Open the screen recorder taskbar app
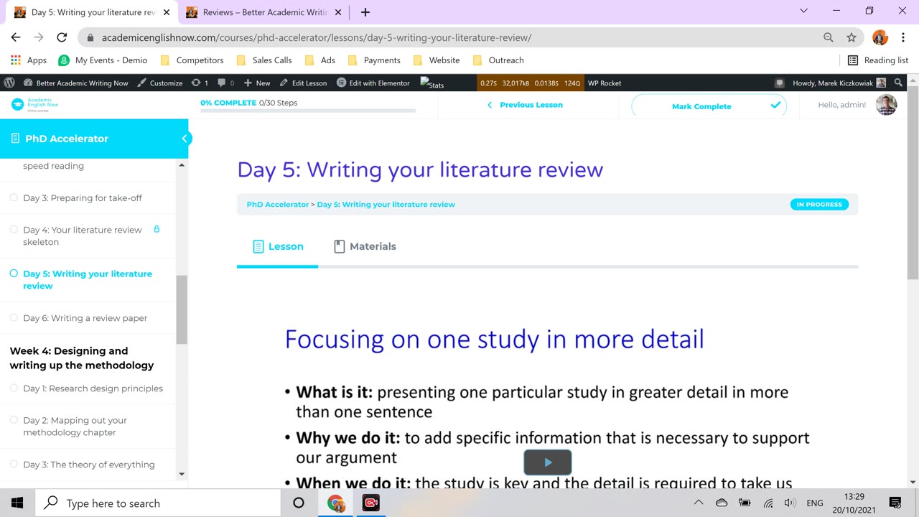 point(370,503)
